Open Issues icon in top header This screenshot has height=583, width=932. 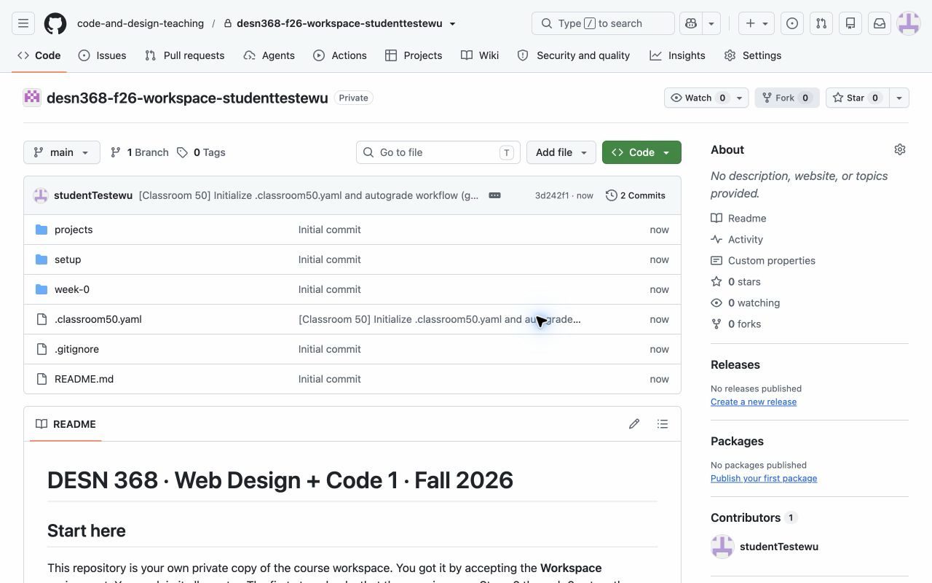(792, 23)
